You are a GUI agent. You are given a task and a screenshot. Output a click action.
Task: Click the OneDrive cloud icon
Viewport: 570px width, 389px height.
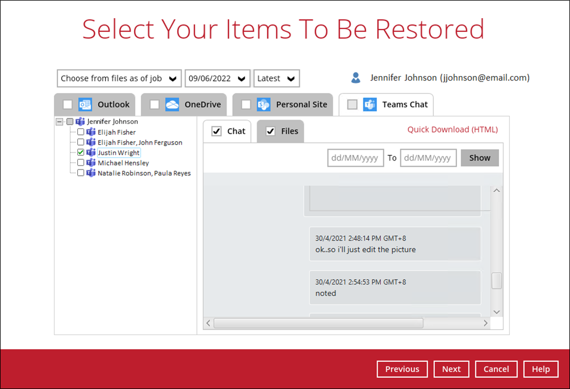click(x=172, y=104)
